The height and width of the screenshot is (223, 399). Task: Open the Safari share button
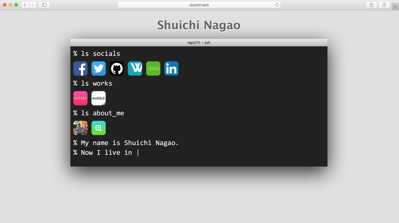371,5
